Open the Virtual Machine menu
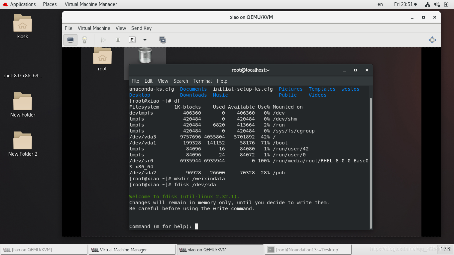454x255 pixels. point(94,28)
